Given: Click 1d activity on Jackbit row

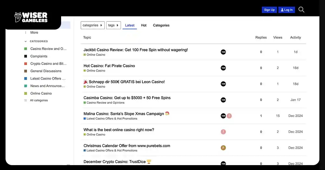Looking at the screenshot, I should pos(295,52).
